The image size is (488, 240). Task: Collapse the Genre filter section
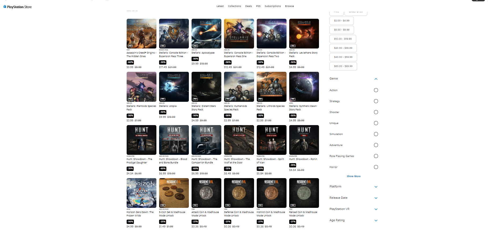pos(376,79)
